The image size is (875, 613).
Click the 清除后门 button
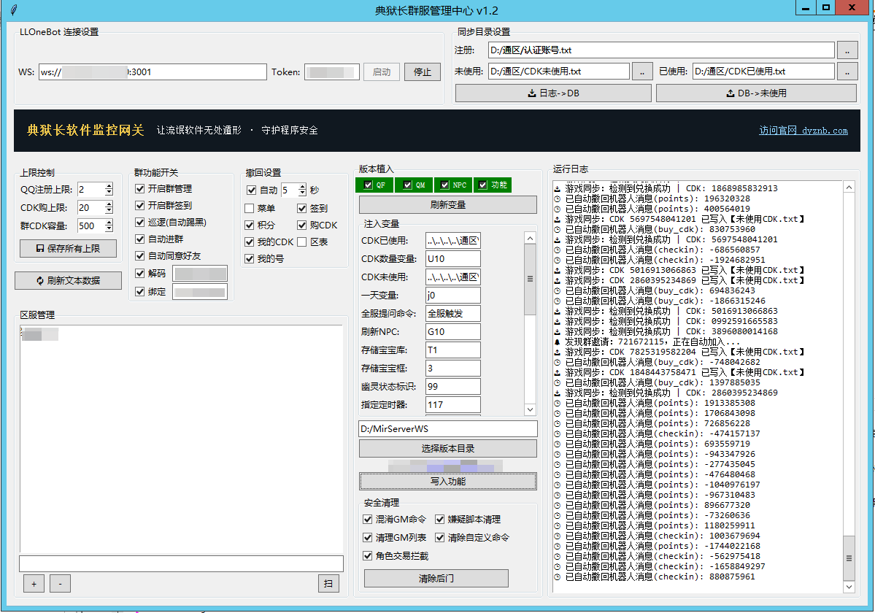click(436, 579)
